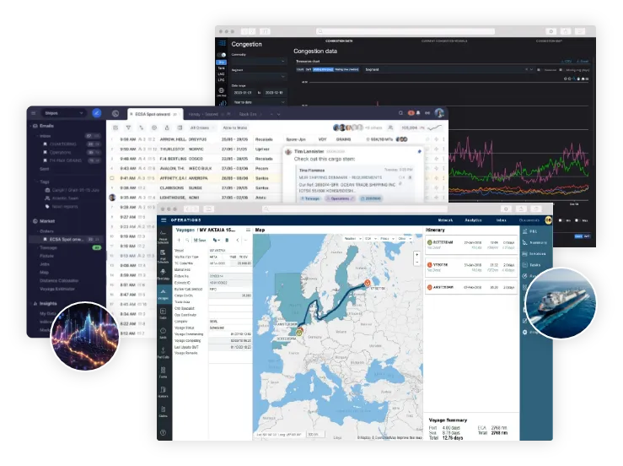The height and width of the screenshot is (466, 623).
Task: Open the help question mark icon
Action: tap(162, 433)
